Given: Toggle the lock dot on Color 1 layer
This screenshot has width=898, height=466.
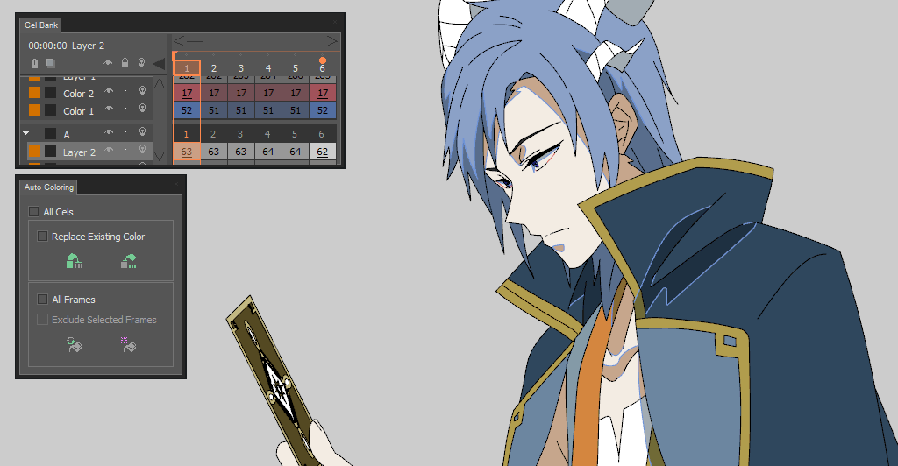Looking at the screenshot, I should click(x=126, y=109).
